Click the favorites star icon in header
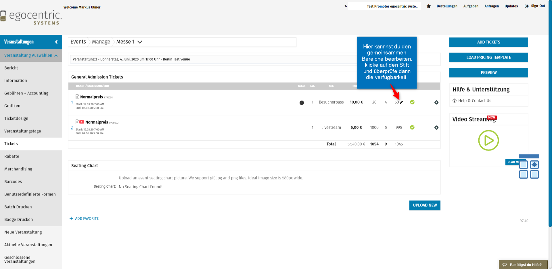Image resolution: width=552 pixels, height=269 pixels. tap(429, 6)
